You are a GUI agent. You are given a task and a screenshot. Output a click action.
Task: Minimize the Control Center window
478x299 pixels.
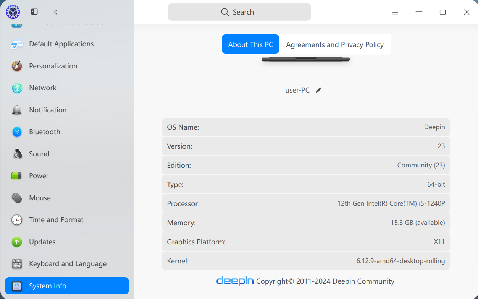[419, 12]
